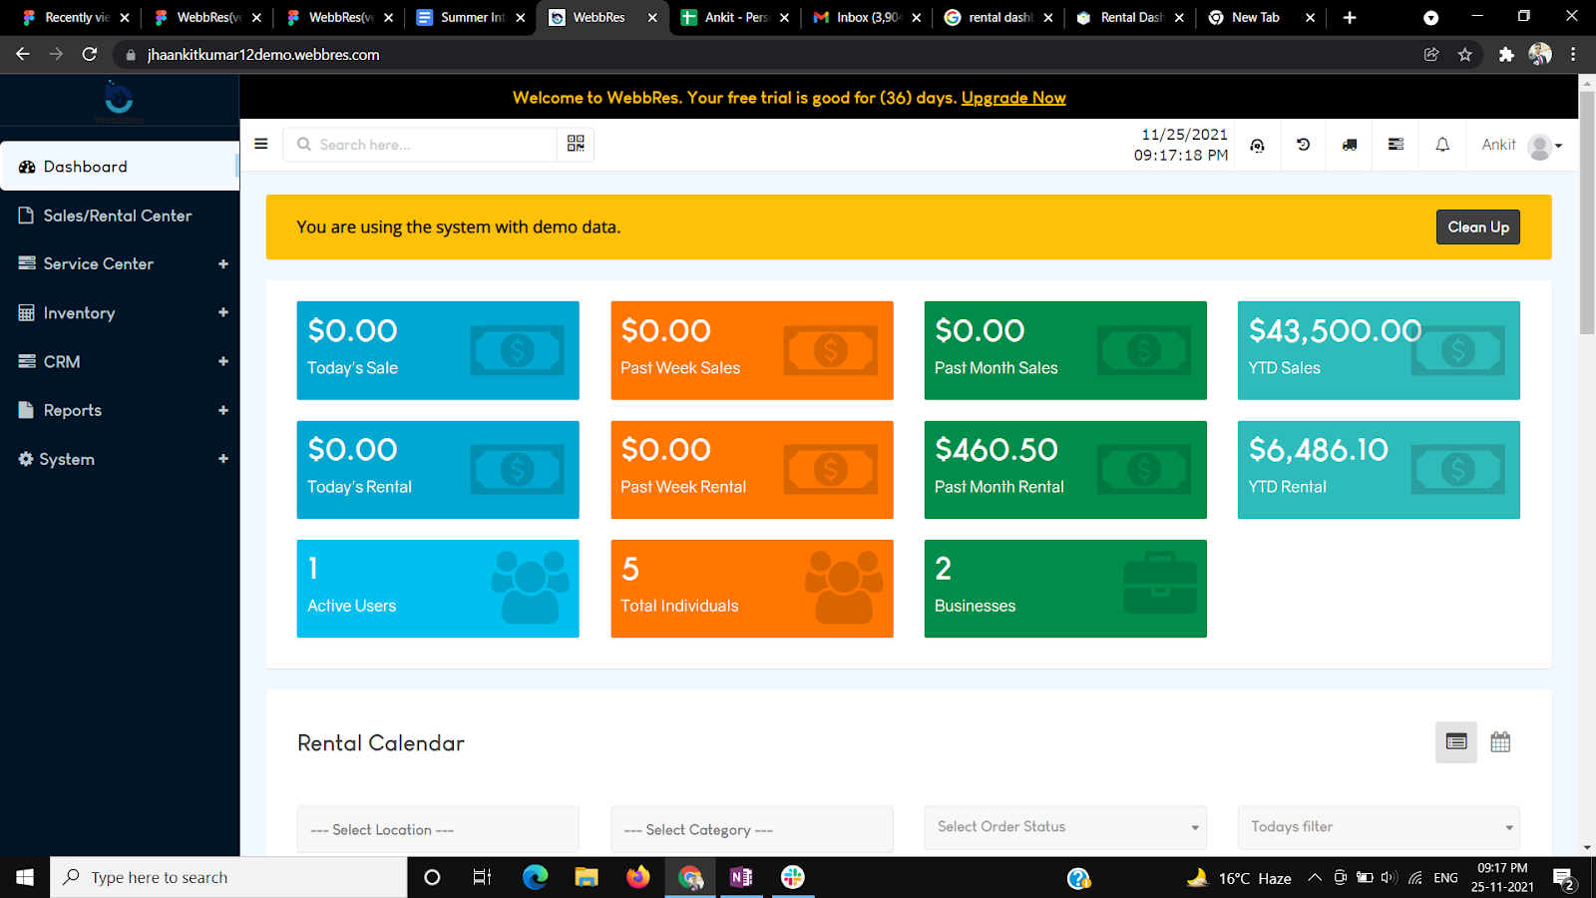1596x898 pixels.
Task: Open the Total Individuals card
Action: coord(752,589)
